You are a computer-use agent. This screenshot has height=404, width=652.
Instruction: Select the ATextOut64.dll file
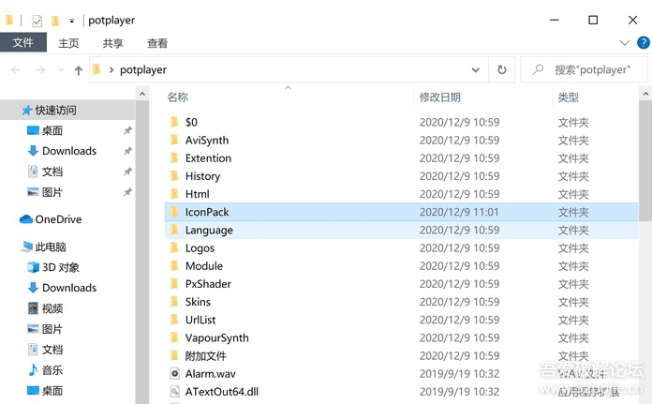[220, 391]
